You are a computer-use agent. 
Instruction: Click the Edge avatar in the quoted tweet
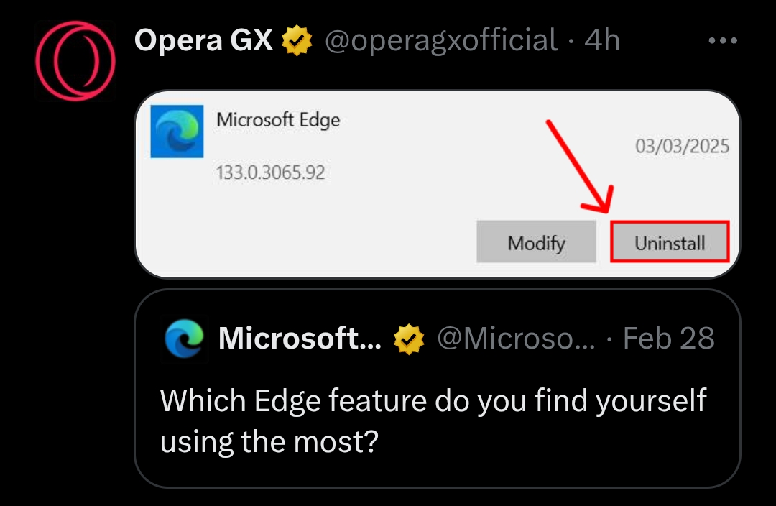pyautogui.click(x=184, y=339)
